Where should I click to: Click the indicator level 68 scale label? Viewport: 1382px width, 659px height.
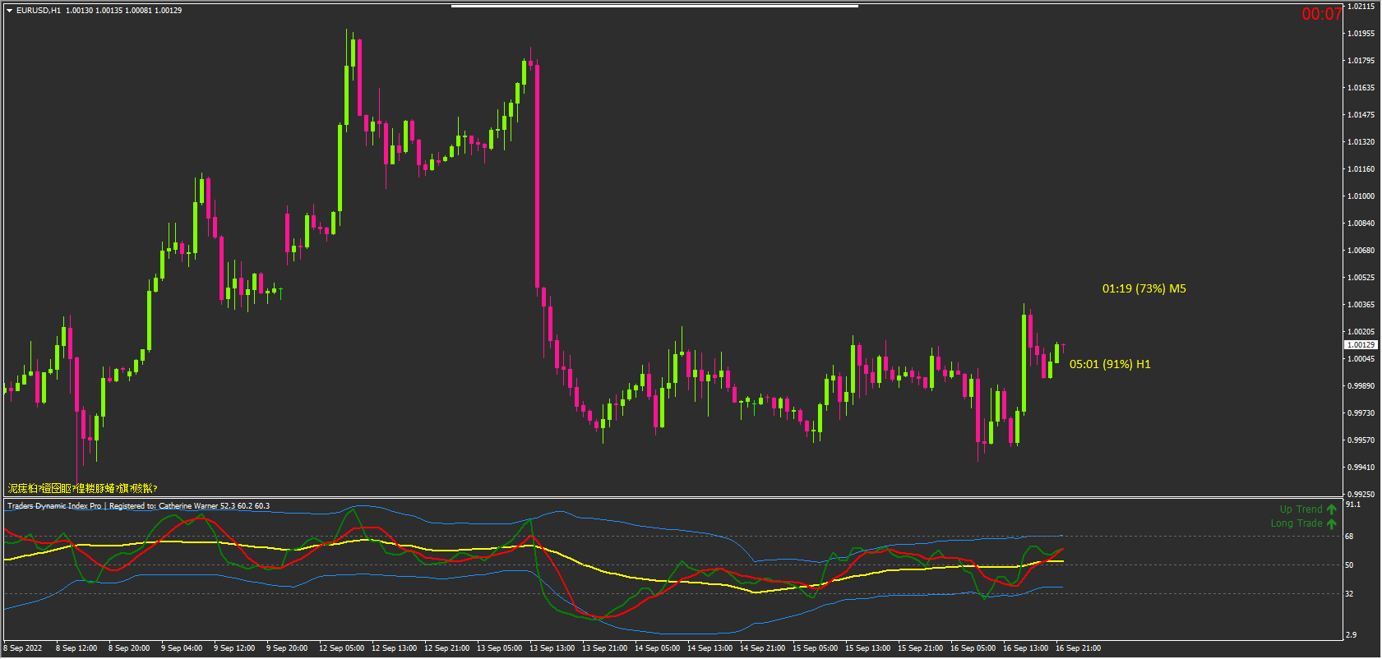[x=1349, y=537]
